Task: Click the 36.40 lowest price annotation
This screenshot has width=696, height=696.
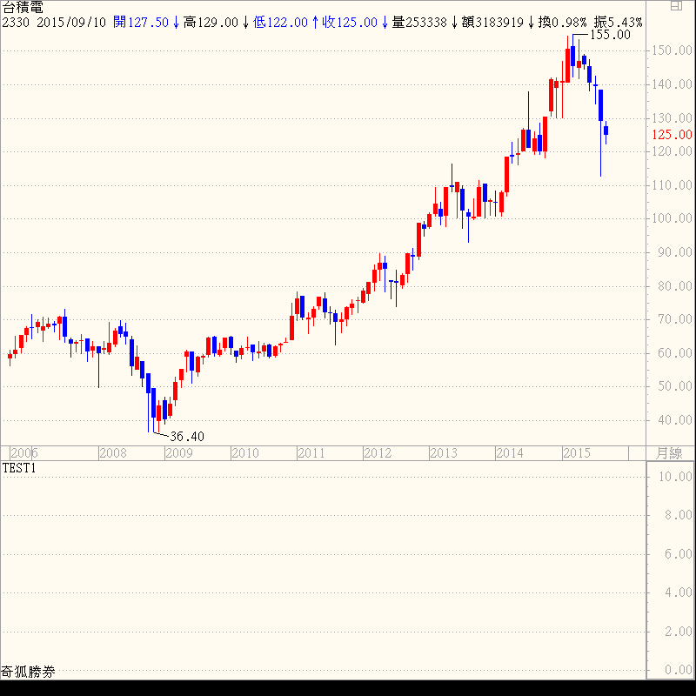Action: (x=187, y=437)
